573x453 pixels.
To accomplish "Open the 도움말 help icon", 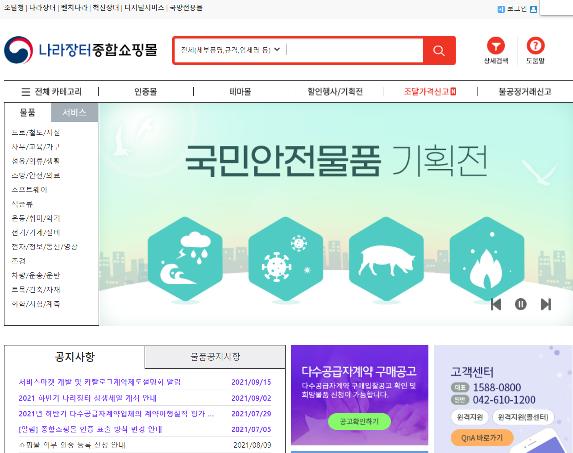I will (536, 50).
